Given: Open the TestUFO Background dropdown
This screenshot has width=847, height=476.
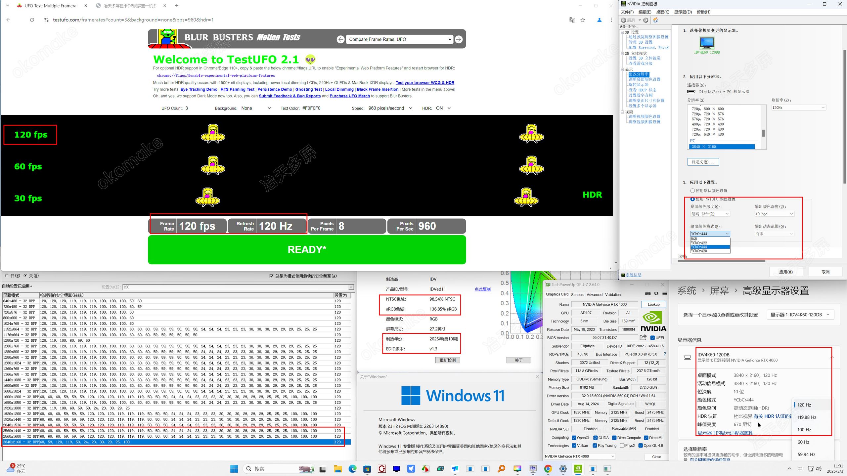Looking at the screenshot, I should coord(256,108).
